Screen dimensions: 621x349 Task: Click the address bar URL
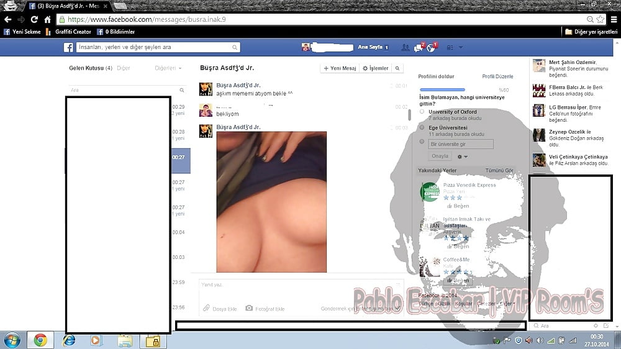[x=147, y=19]
